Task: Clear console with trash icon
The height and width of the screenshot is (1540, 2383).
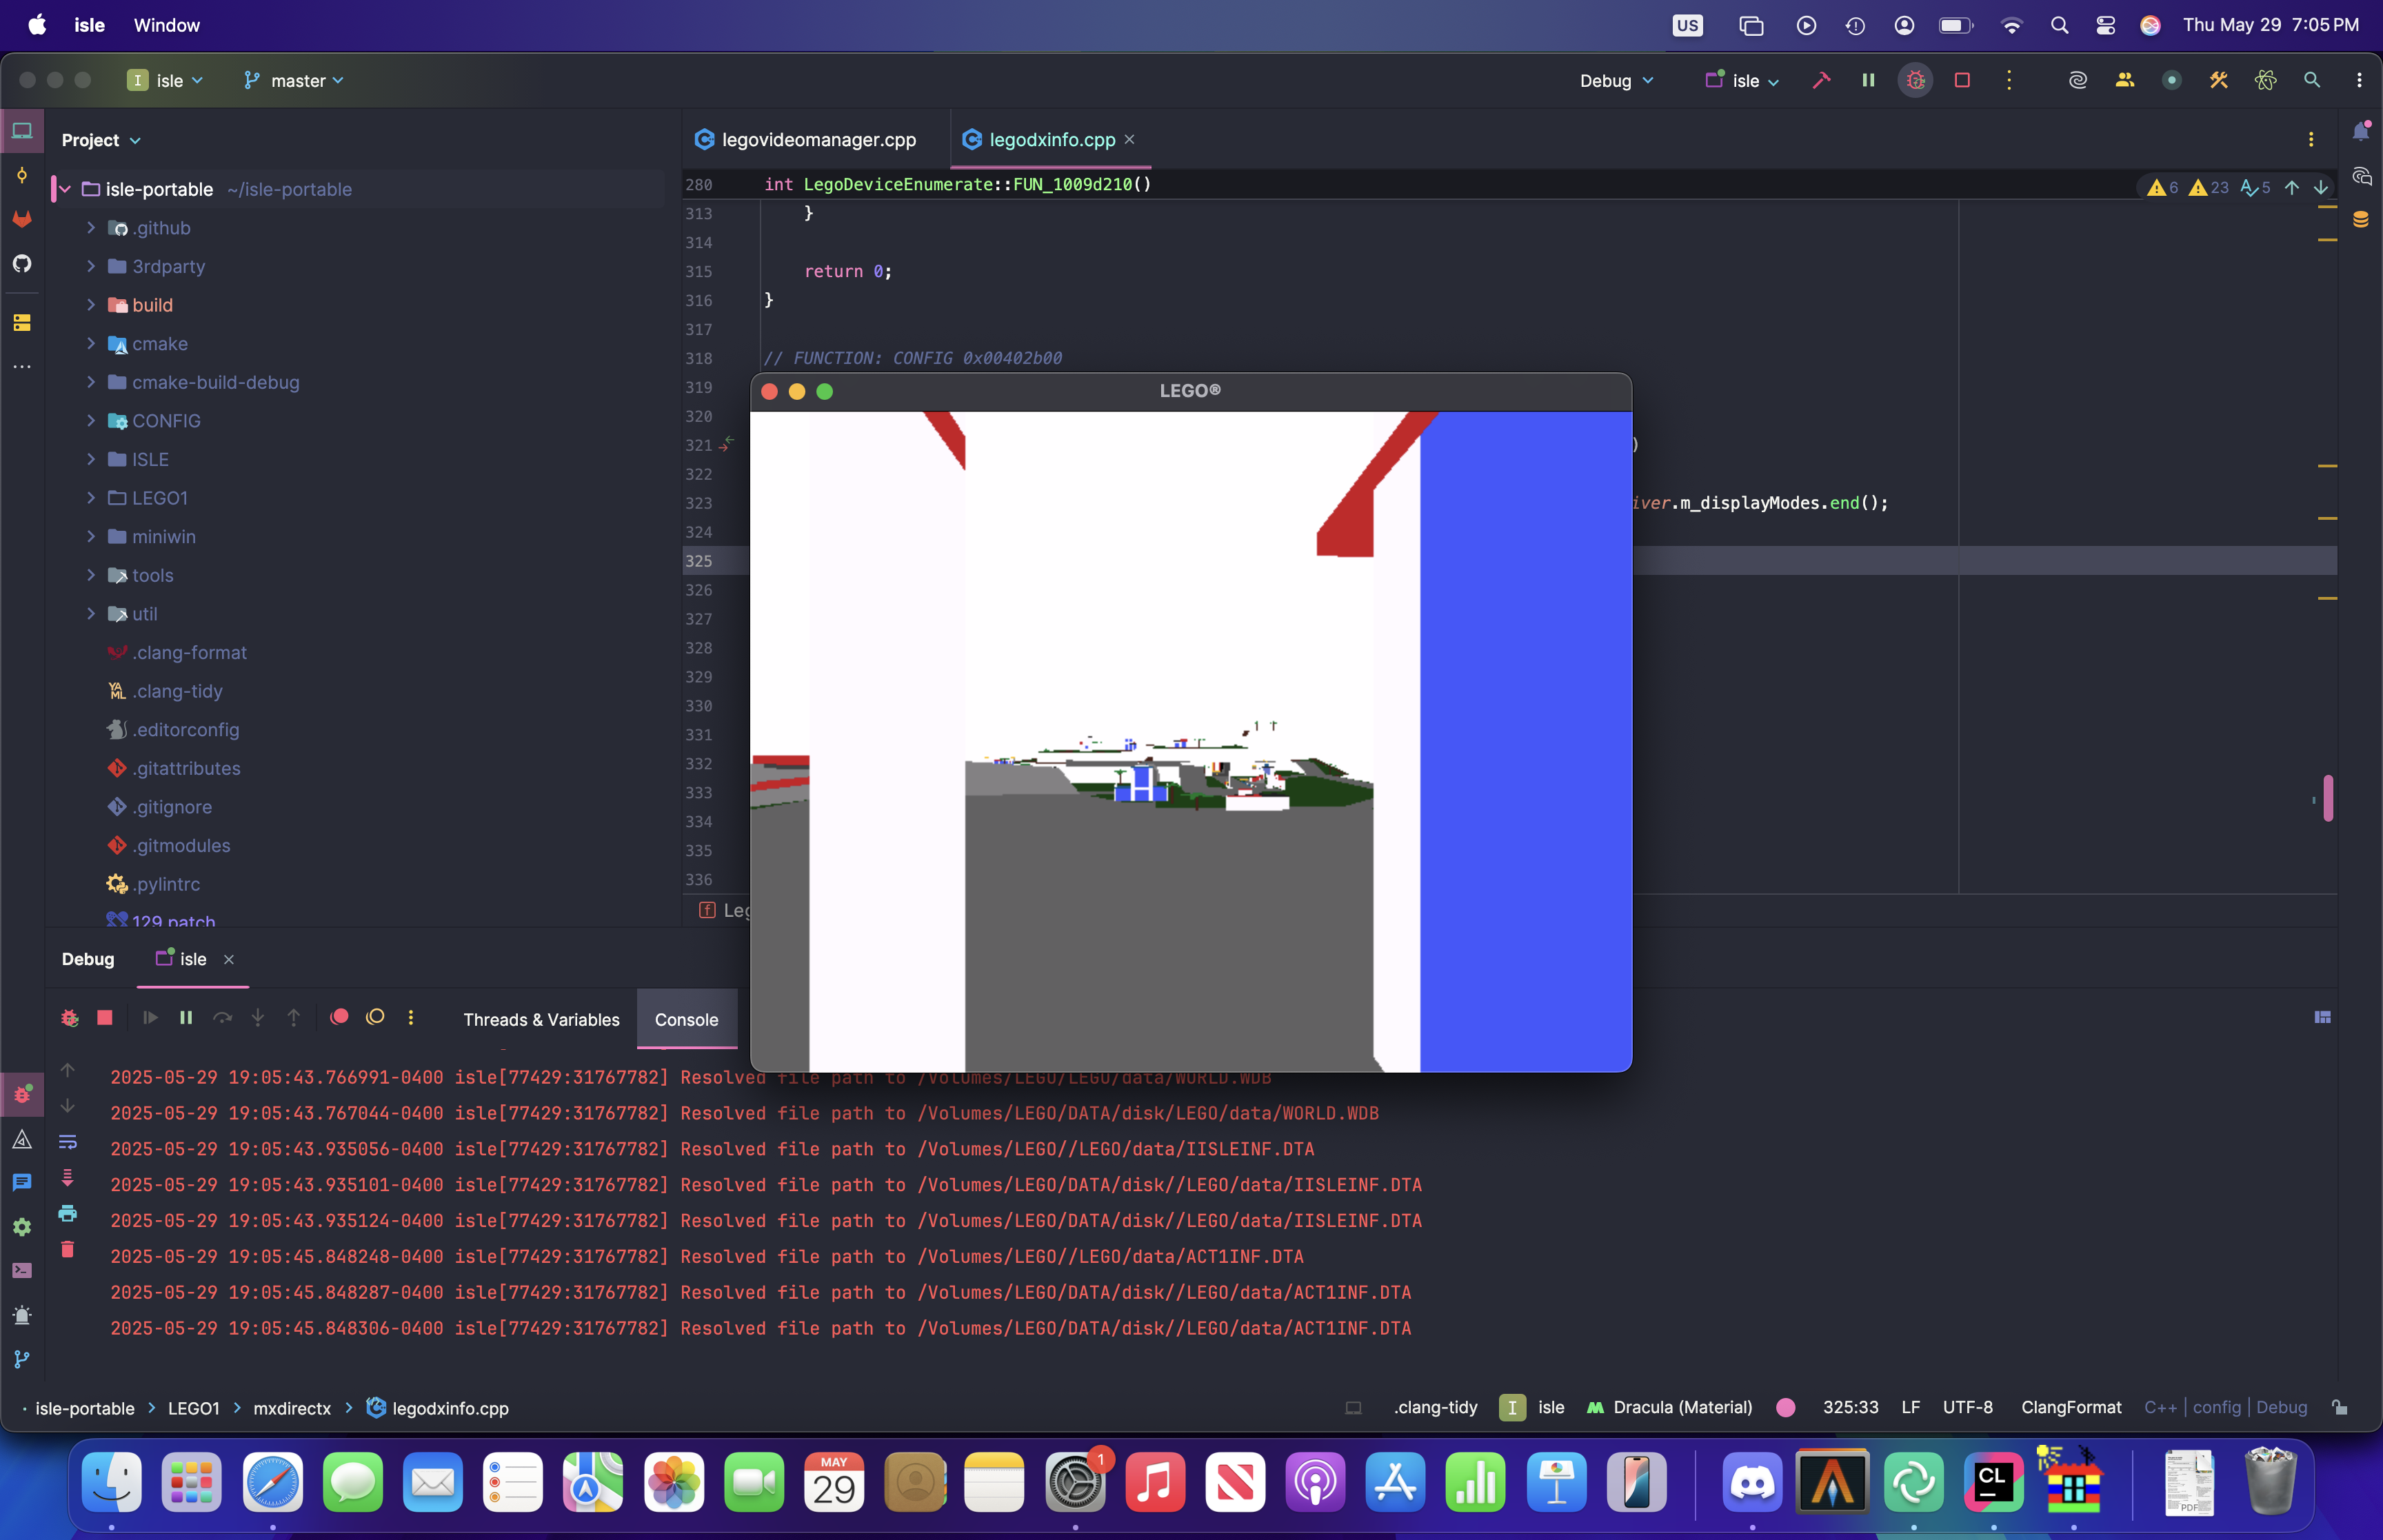Action: [67, 1249]
